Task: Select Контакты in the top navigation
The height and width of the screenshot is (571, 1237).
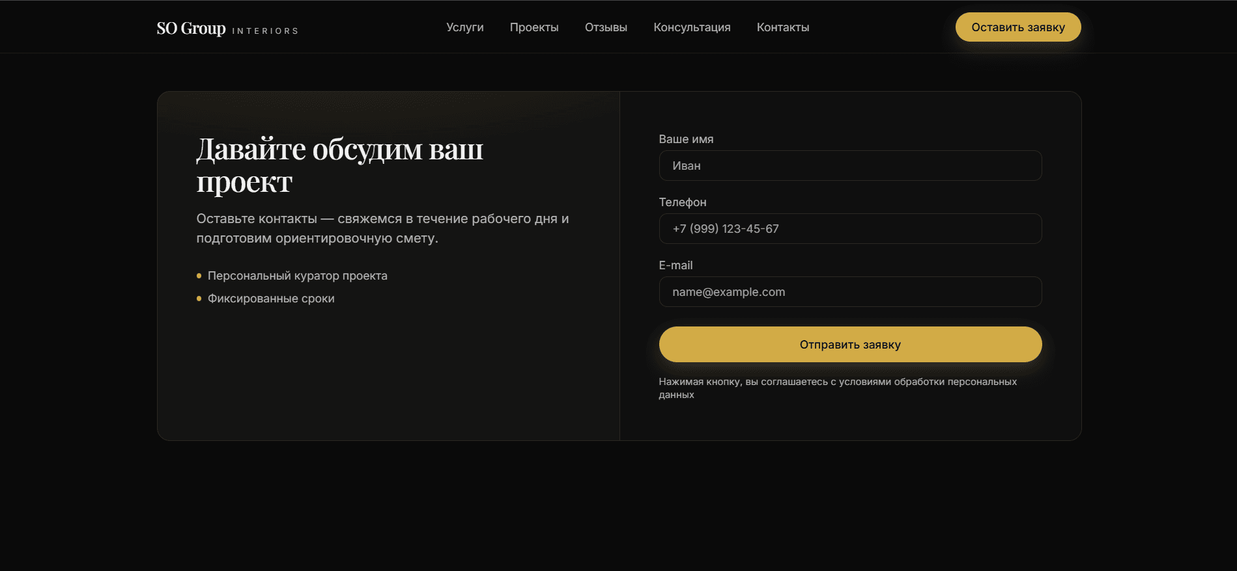Action: (782, 27)
